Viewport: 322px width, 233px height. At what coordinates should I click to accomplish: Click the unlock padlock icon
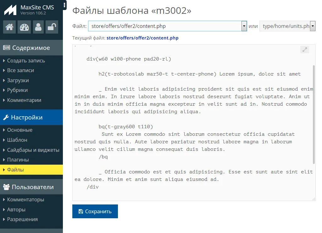click(x=52, y=27)
